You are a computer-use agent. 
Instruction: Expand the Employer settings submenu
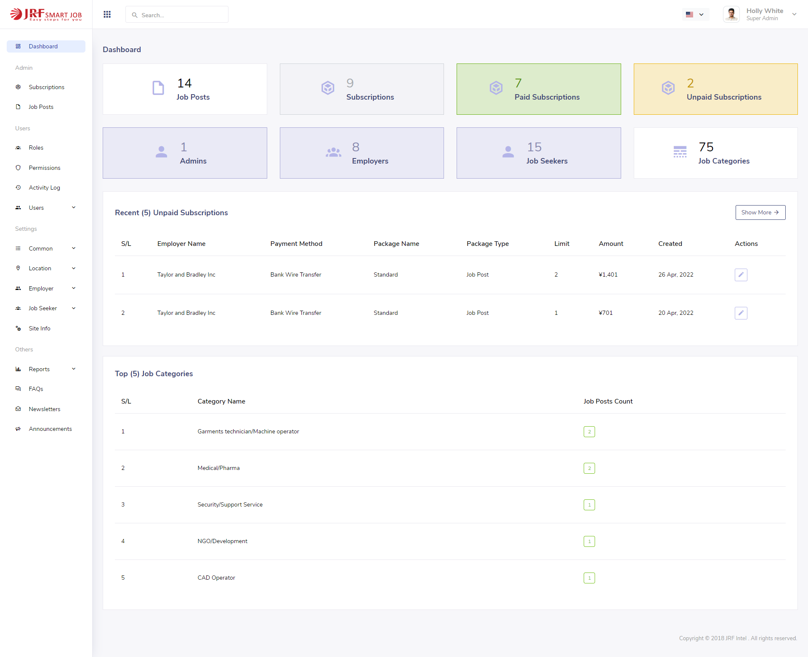[x=74, y=288]
